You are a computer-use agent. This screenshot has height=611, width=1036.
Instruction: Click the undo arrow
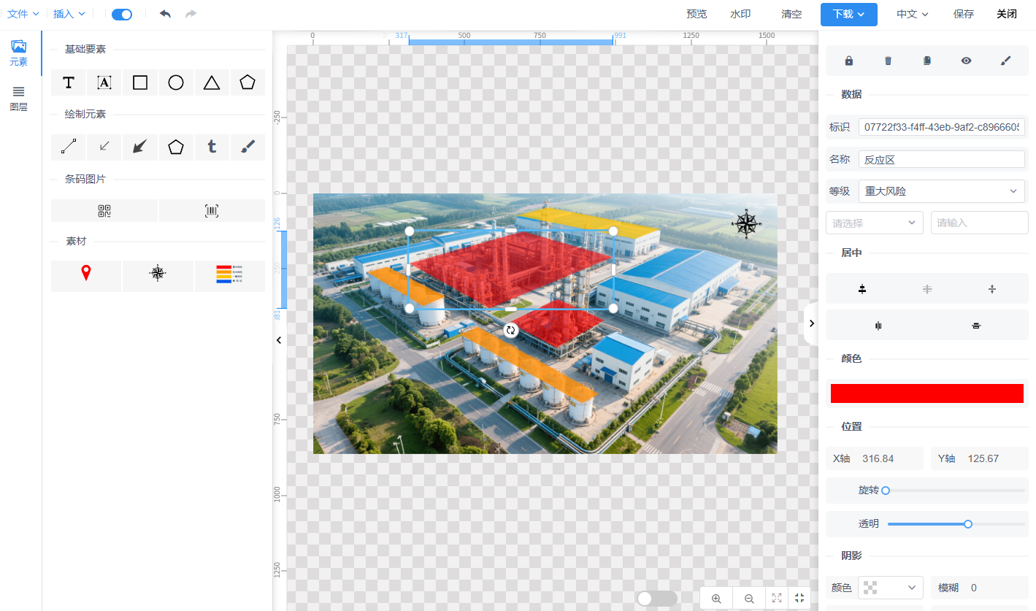165,14
